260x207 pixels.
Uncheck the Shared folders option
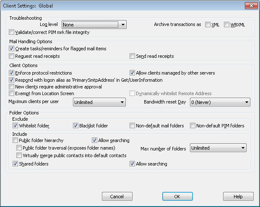tap(16, 164)
